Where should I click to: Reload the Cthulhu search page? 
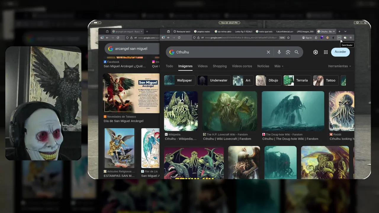pyautogui.click(x=179, y=38)
